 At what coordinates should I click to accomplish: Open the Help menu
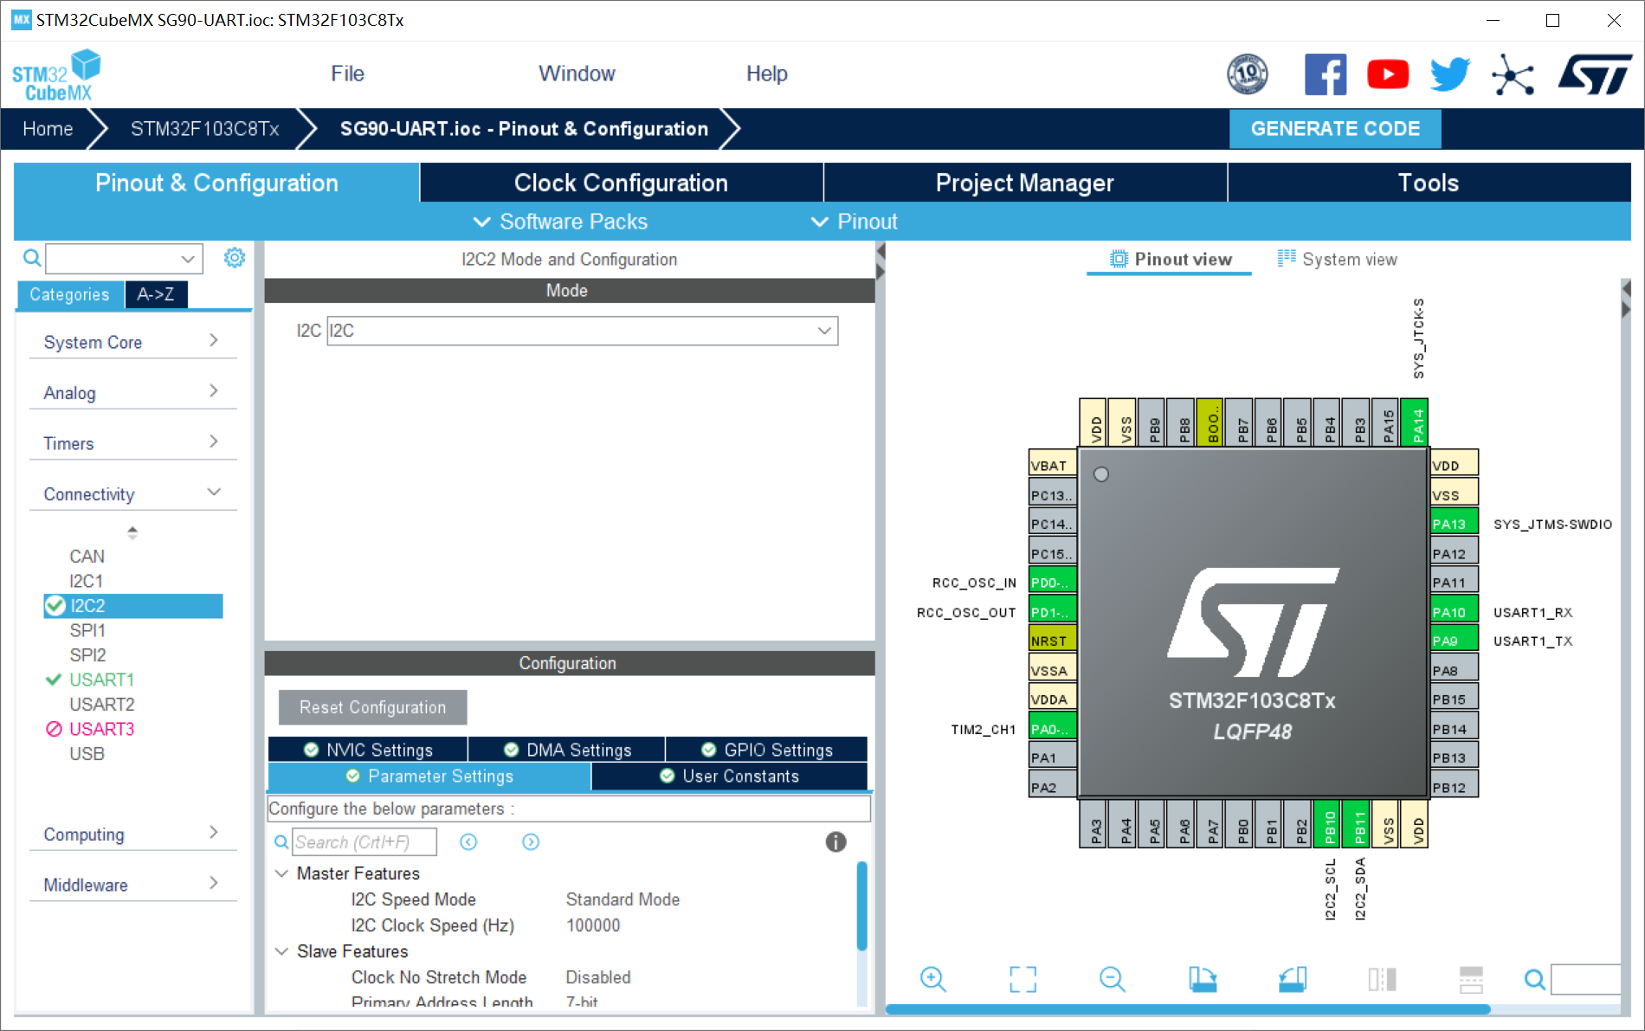(766, 74)
